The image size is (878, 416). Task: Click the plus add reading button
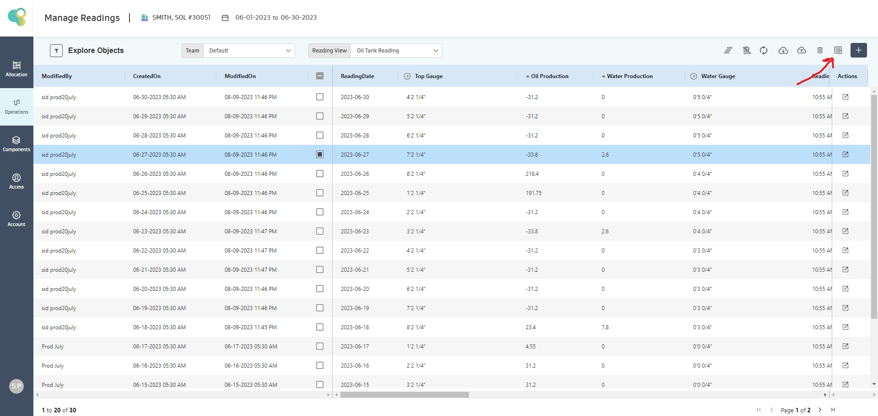pyautogui.click(x=858, y=50)
